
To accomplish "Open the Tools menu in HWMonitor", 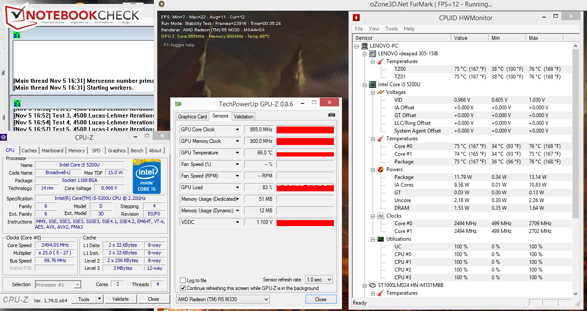I will 391,29.
